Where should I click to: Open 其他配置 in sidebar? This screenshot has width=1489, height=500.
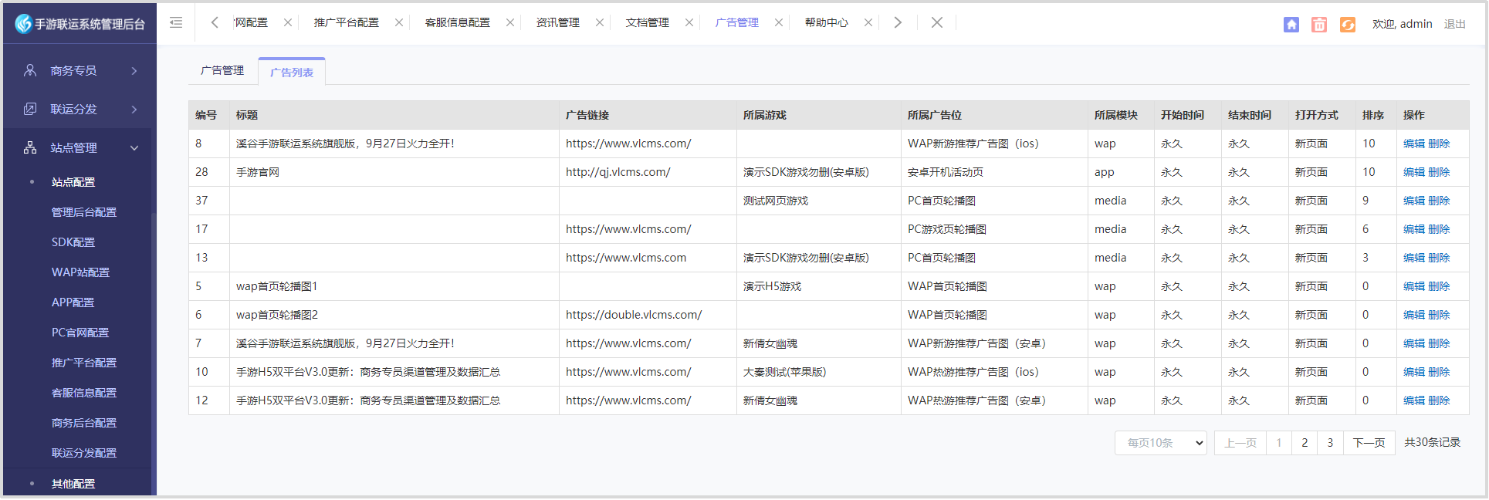[73, 484]
